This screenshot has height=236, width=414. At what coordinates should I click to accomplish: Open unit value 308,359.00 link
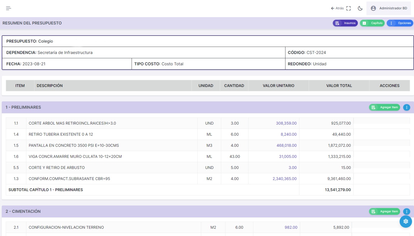coord(286,123)
